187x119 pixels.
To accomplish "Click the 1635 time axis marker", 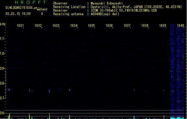I will (91, 26).
